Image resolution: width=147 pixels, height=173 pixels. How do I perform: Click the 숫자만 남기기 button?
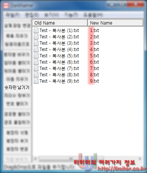point(17,87)
